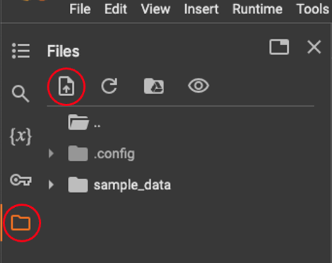Open Files panel in a new tab
The height and width of the screenshot is (263, 332).
point(279,47)
